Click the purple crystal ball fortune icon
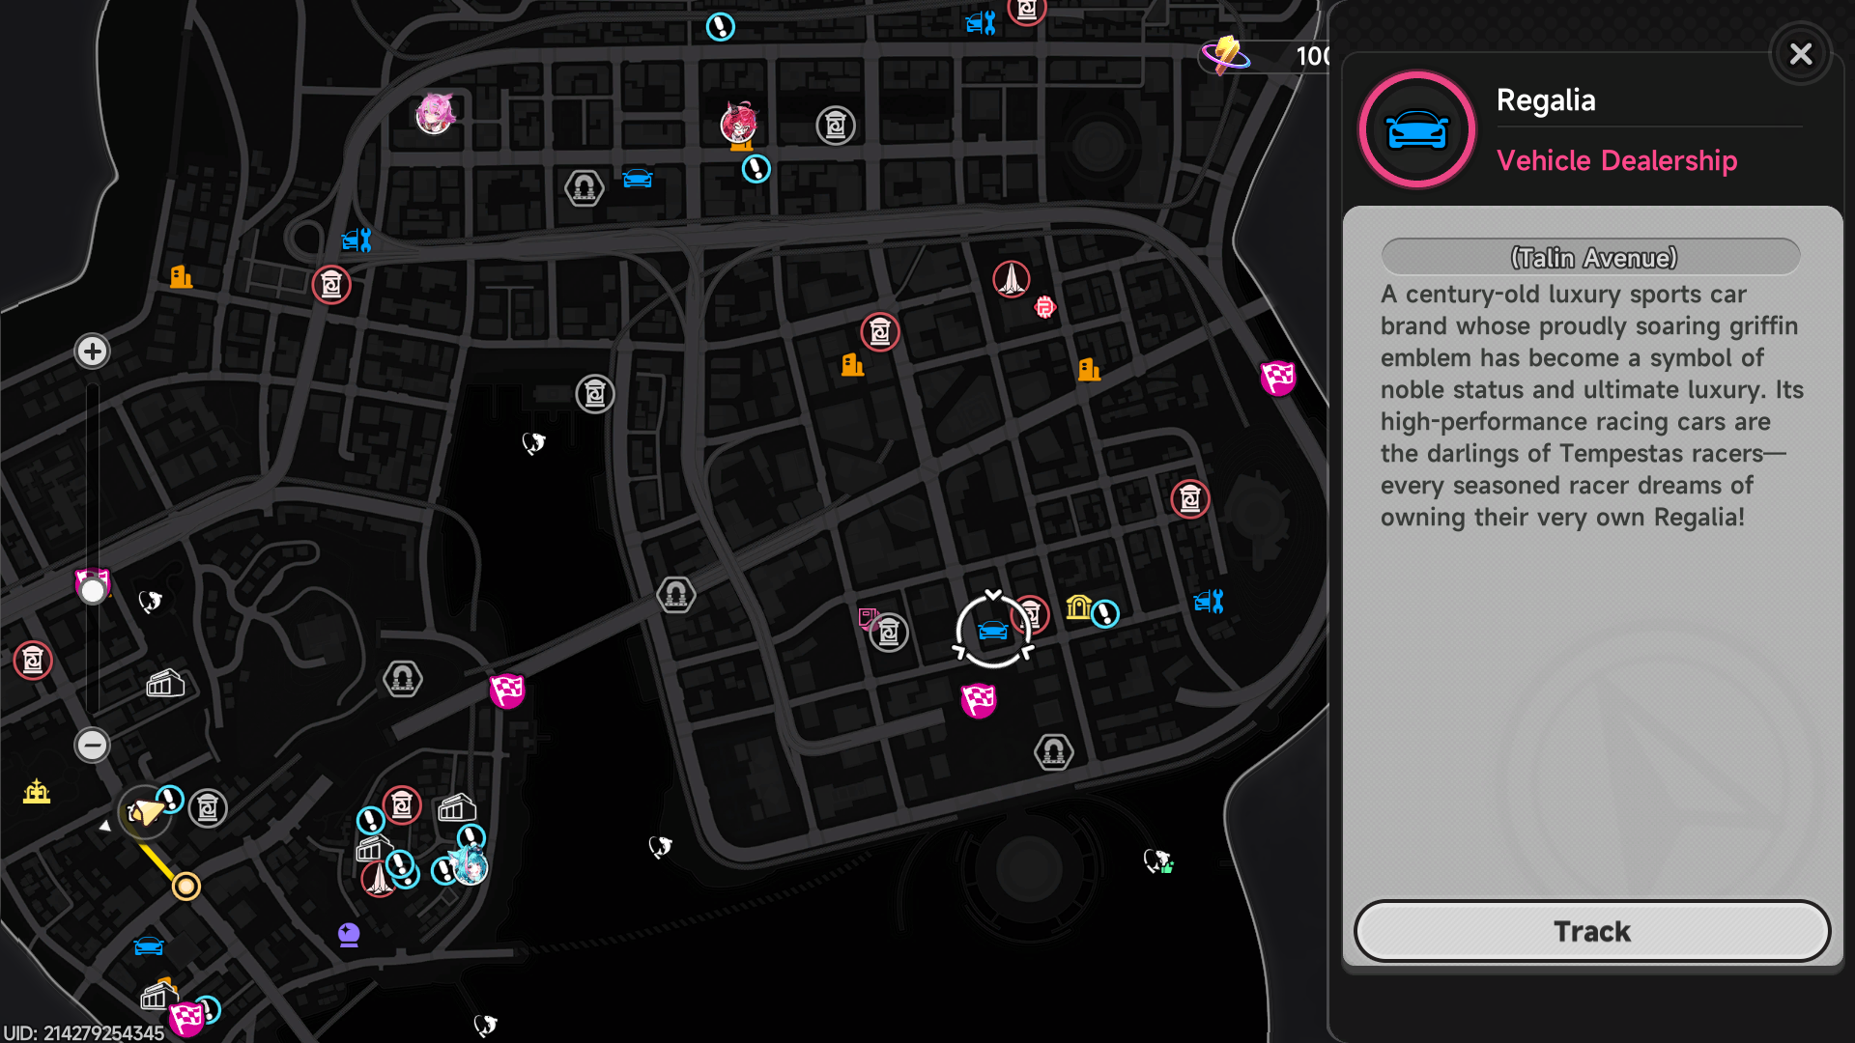1855x1043 pixels. tap(349, 934)
